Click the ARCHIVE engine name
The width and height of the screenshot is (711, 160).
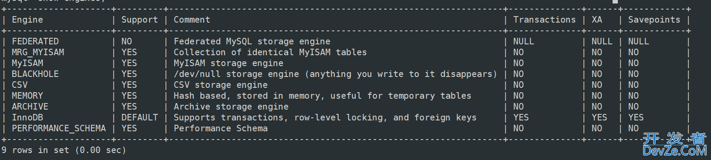pos(30,107)
